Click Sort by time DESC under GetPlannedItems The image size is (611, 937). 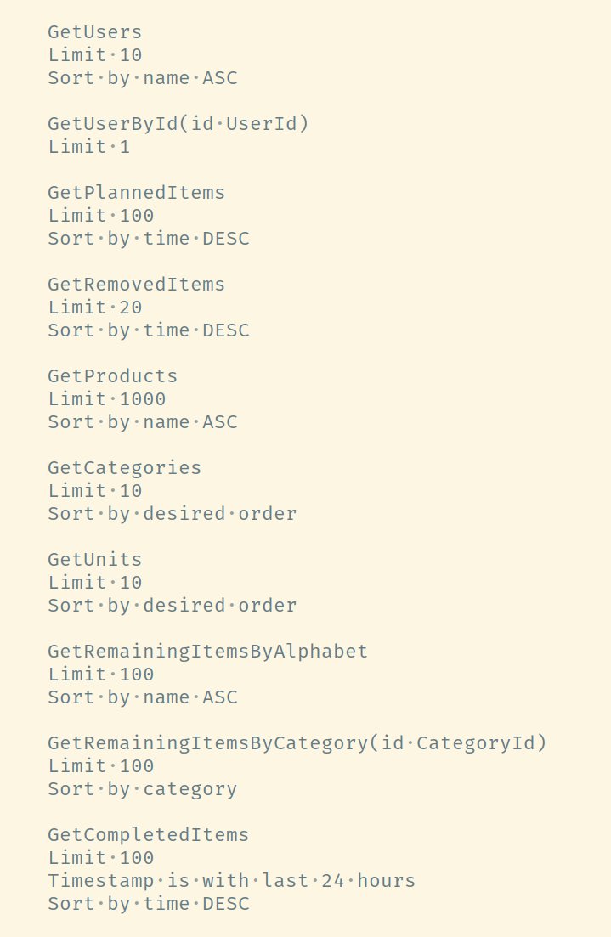pyautogui.click(x=148, y=239)
